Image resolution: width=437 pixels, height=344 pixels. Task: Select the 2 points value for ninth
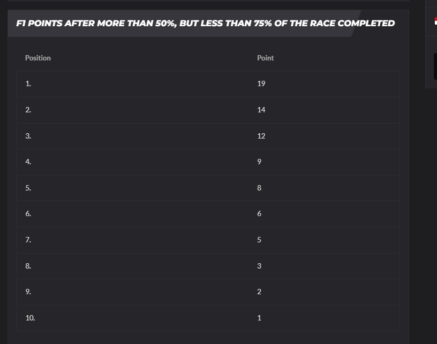(x=259, y=292)
